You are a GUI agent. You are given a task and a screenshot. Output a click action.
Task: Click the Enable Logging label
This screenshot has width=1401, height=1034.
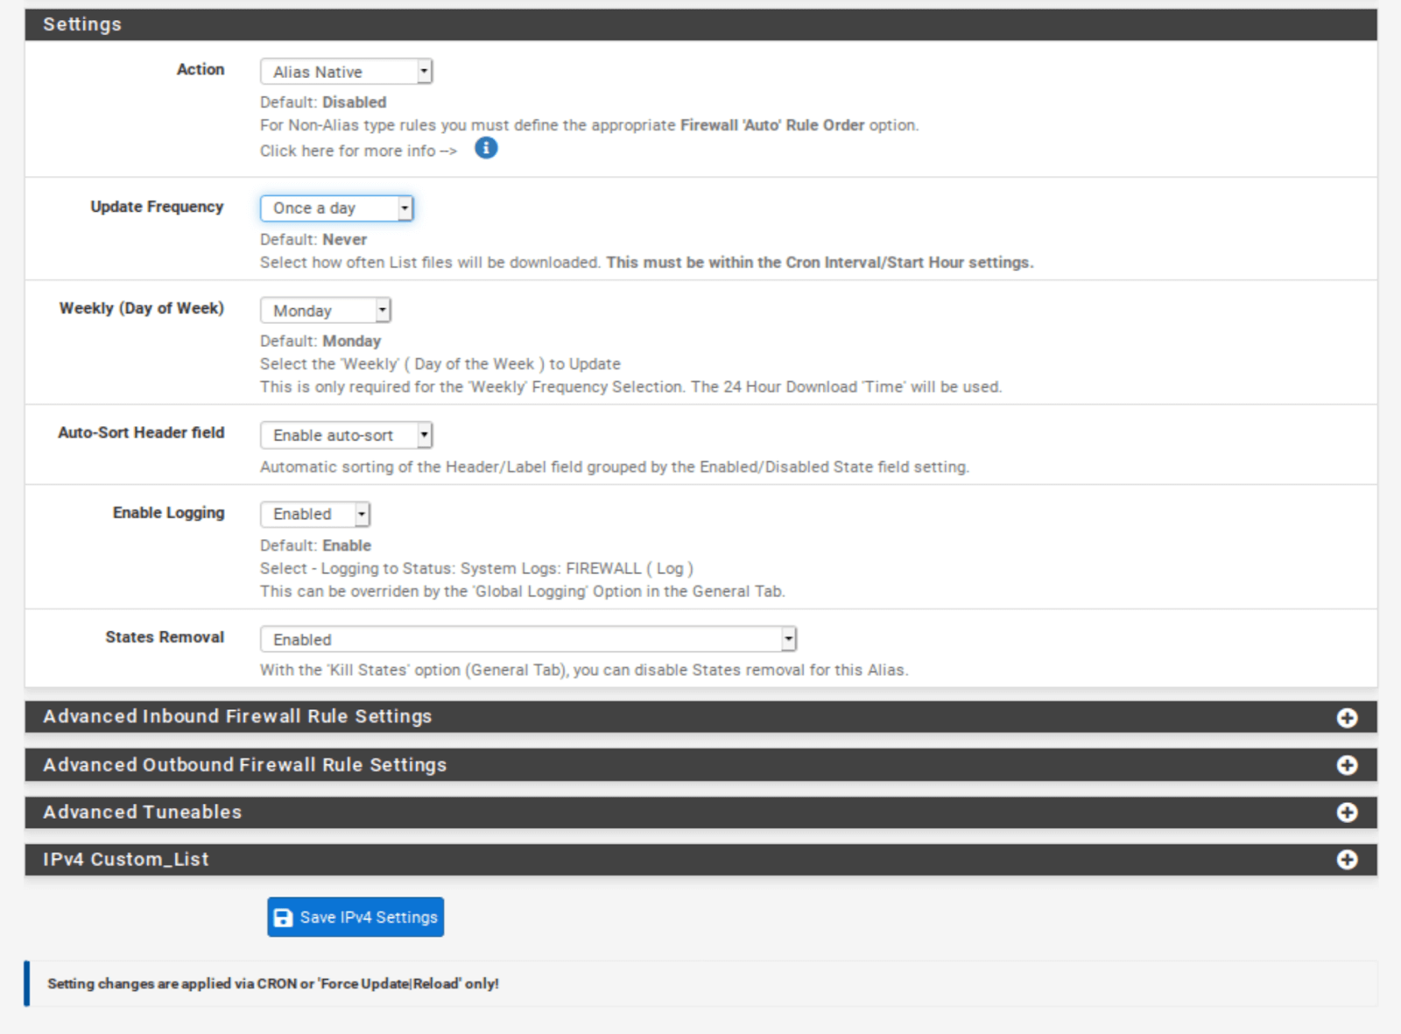(x=168, y=513)
